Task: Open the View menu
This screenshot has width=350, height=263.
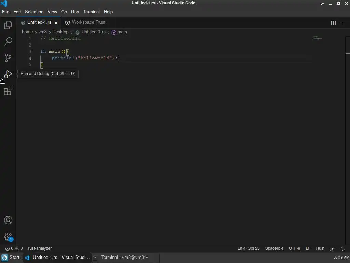Action: 52,12
